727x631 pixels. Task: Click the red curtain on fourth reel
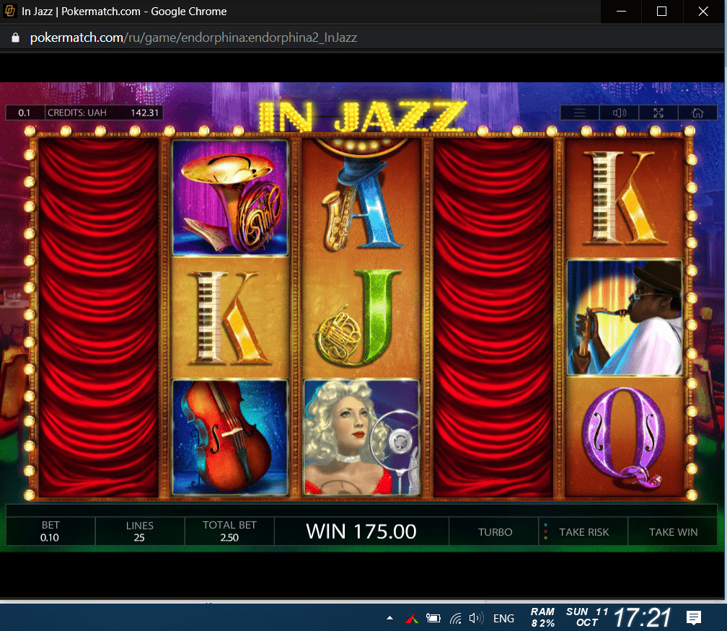click(493, 318)
